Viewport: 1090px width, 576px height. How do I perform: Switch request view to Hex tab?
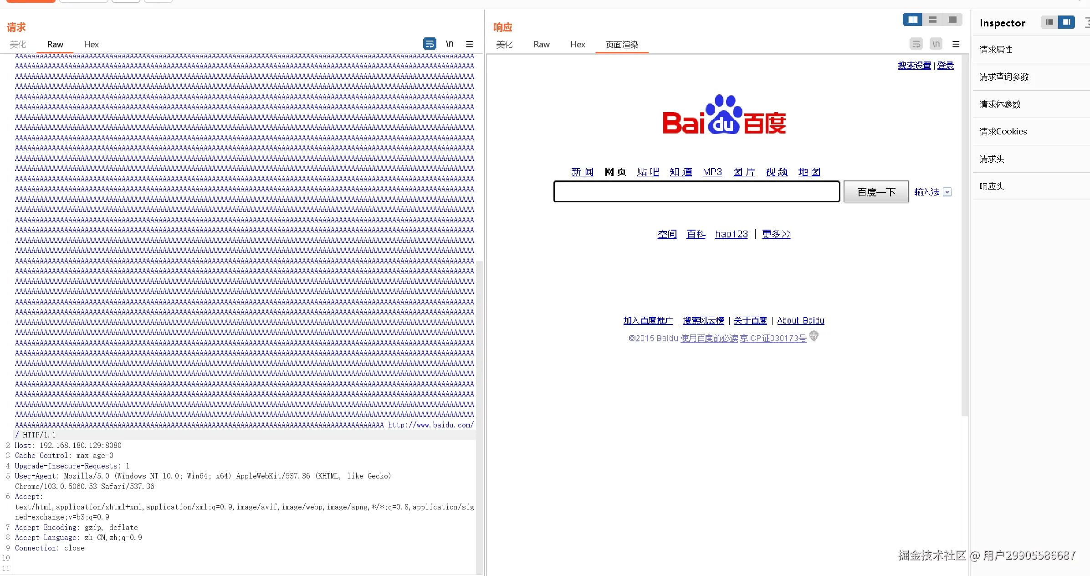click(x=91, y=44)
